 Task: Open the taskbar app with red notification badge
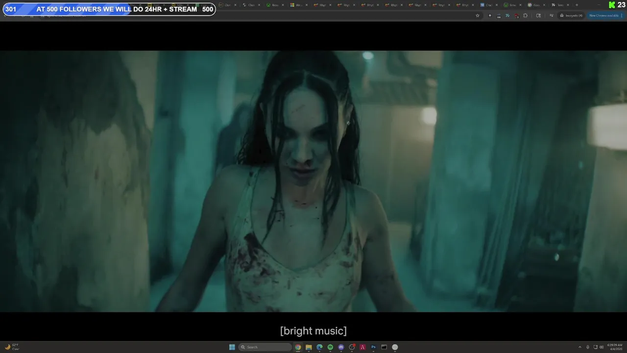(352, 347)
